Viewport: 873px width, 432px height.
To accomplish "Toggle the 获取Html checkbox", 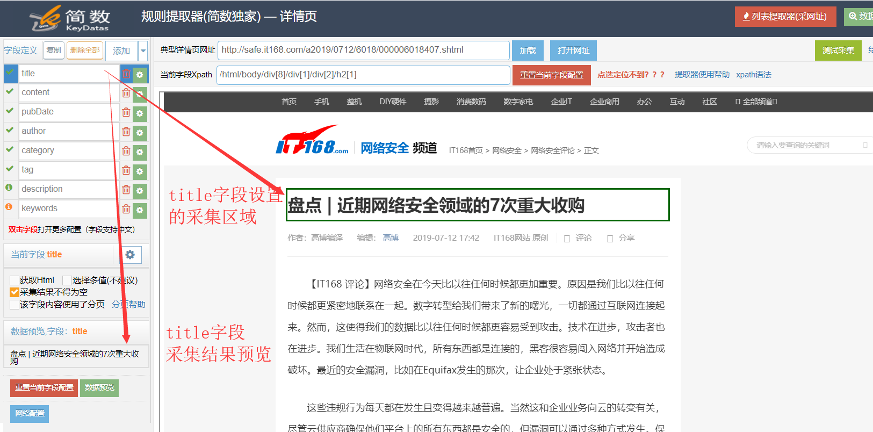I will 15,280.
